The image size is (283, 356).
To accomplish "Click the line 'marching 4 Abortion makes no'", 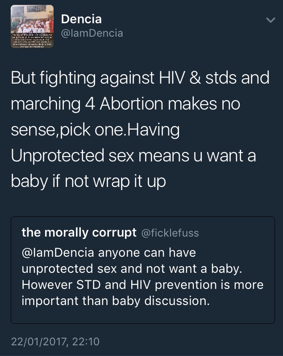I will click(x=125, y=105).
